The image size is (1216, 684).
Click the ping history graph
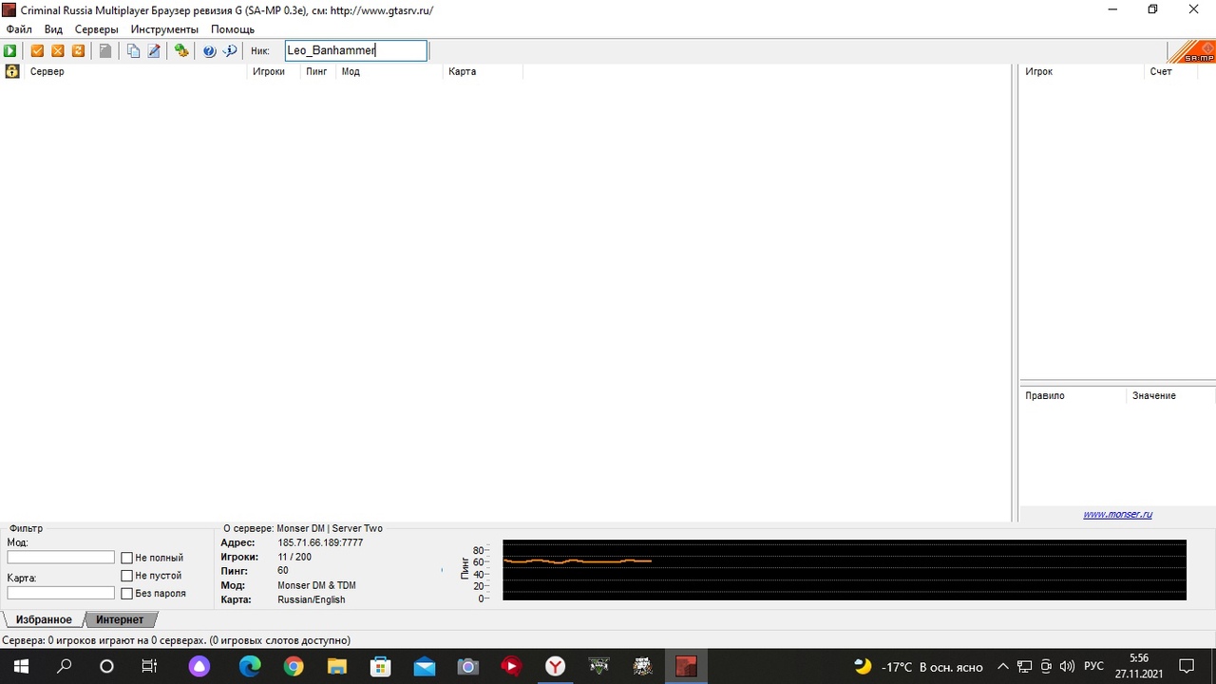click(x=845, y=570)
